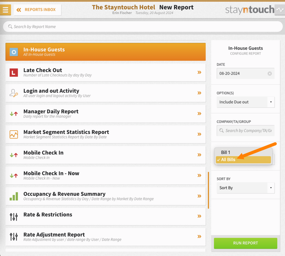The height and width of the screenshot is (256, 285).
Task: Click the Rate & Restrictions sliders icon
Action: (x=14, y=217)
